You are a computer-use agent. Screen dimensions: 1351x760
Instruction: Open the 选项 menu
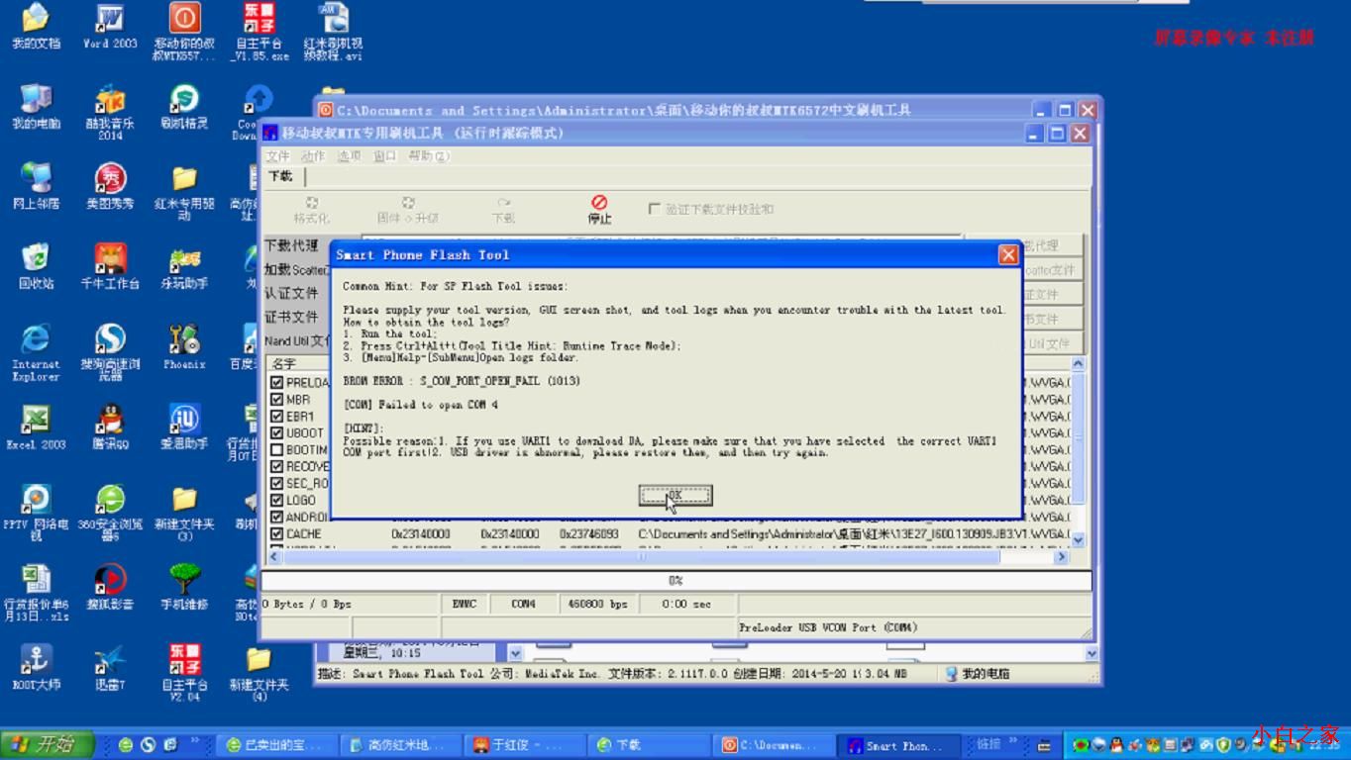click(349, 156)
